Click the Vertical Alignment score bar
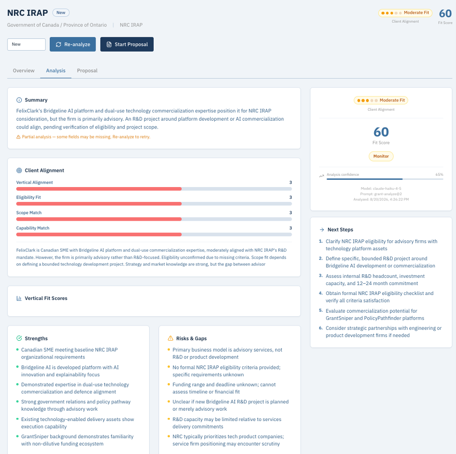The height and width of the screenshot is (454, 456). [x=154, y=189]
